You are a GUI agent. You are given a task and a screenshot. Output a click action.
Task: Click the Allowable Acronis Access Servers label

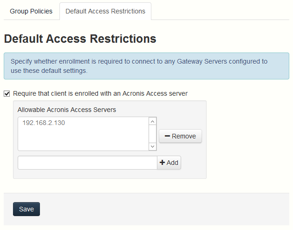[x=67, y=110]
